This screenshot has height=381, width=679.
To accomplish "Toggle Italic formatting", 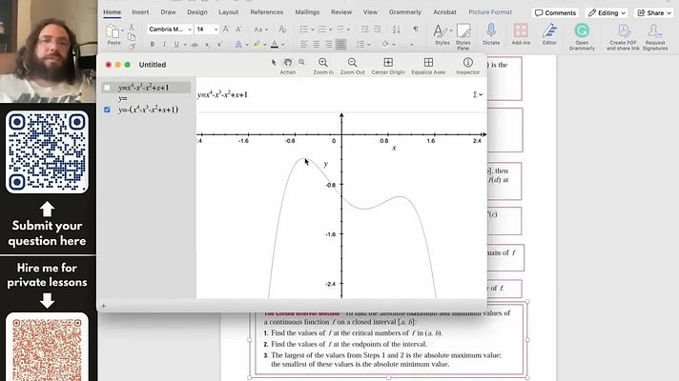I will click(164, 44).
